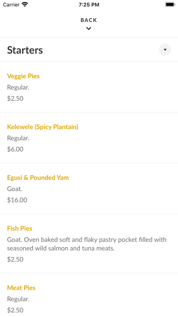Tap the 7:25 PM clock
This screenshot has height=317, width=178.
coord(89,5)
